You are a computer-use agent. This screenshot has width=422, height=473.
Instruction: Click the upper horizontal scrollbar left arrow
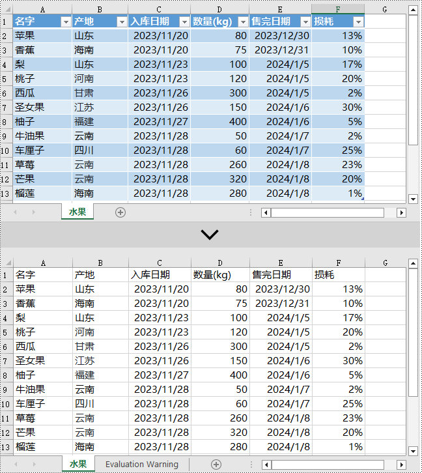[266, 212]
